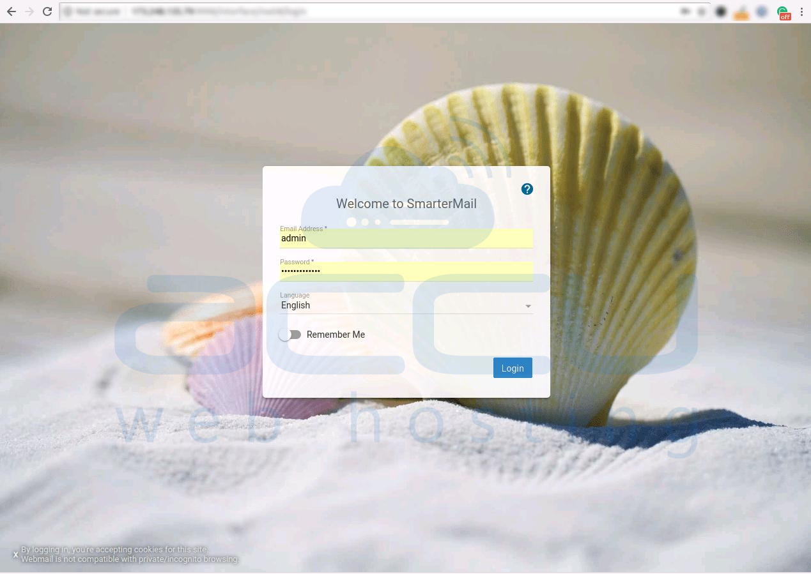Viewport: 811px width, 574px height.
Task: Click the dark round extension icon
Action: (x=721, y=11)
